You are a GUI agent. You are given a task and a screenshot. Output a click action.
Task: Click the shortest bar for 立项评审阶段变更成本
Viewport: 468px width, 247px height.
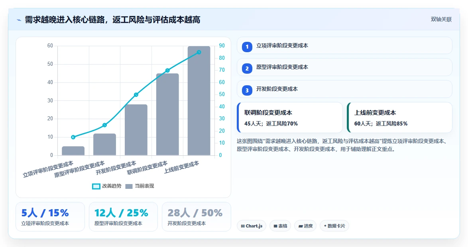click(x=73, y=151)
